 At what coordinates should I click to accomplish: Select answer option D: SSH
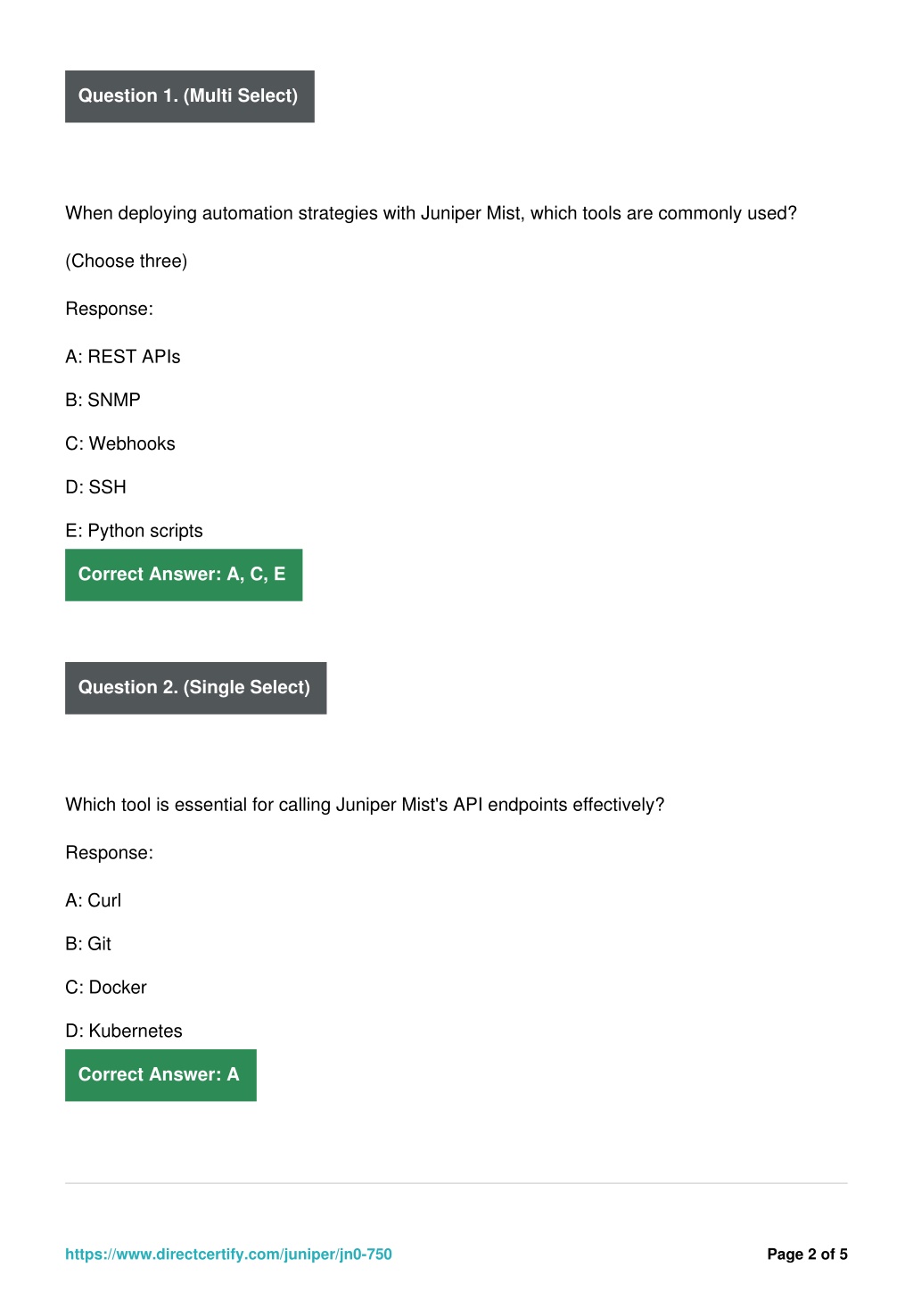(x=95, y=487)
